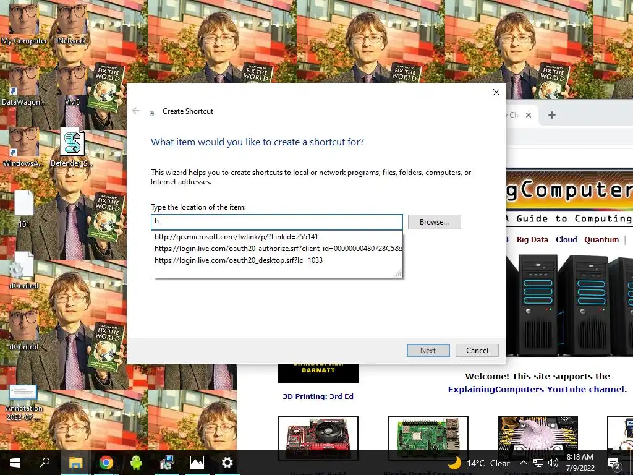Open the clock showing 8:18 AM

(x=580, y=463)
